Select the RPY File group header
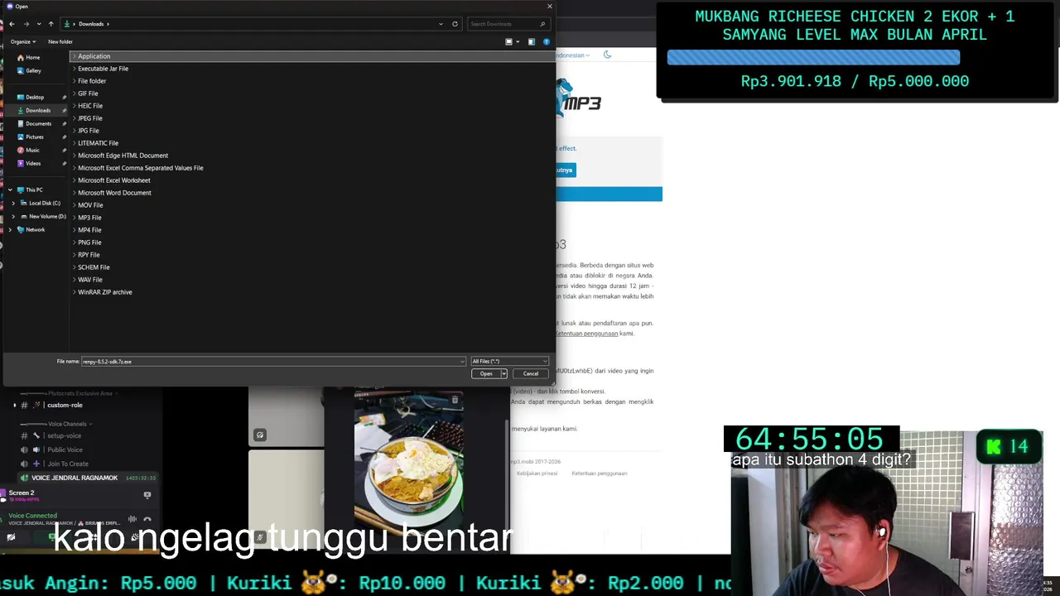This screenshot has width=1060, height=596. click(89, 255)
